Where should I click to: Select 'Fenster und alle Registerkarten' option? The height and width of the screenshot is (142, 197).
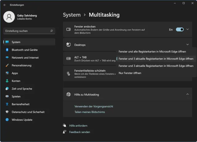pyautogui.click(x=152, y=51)
